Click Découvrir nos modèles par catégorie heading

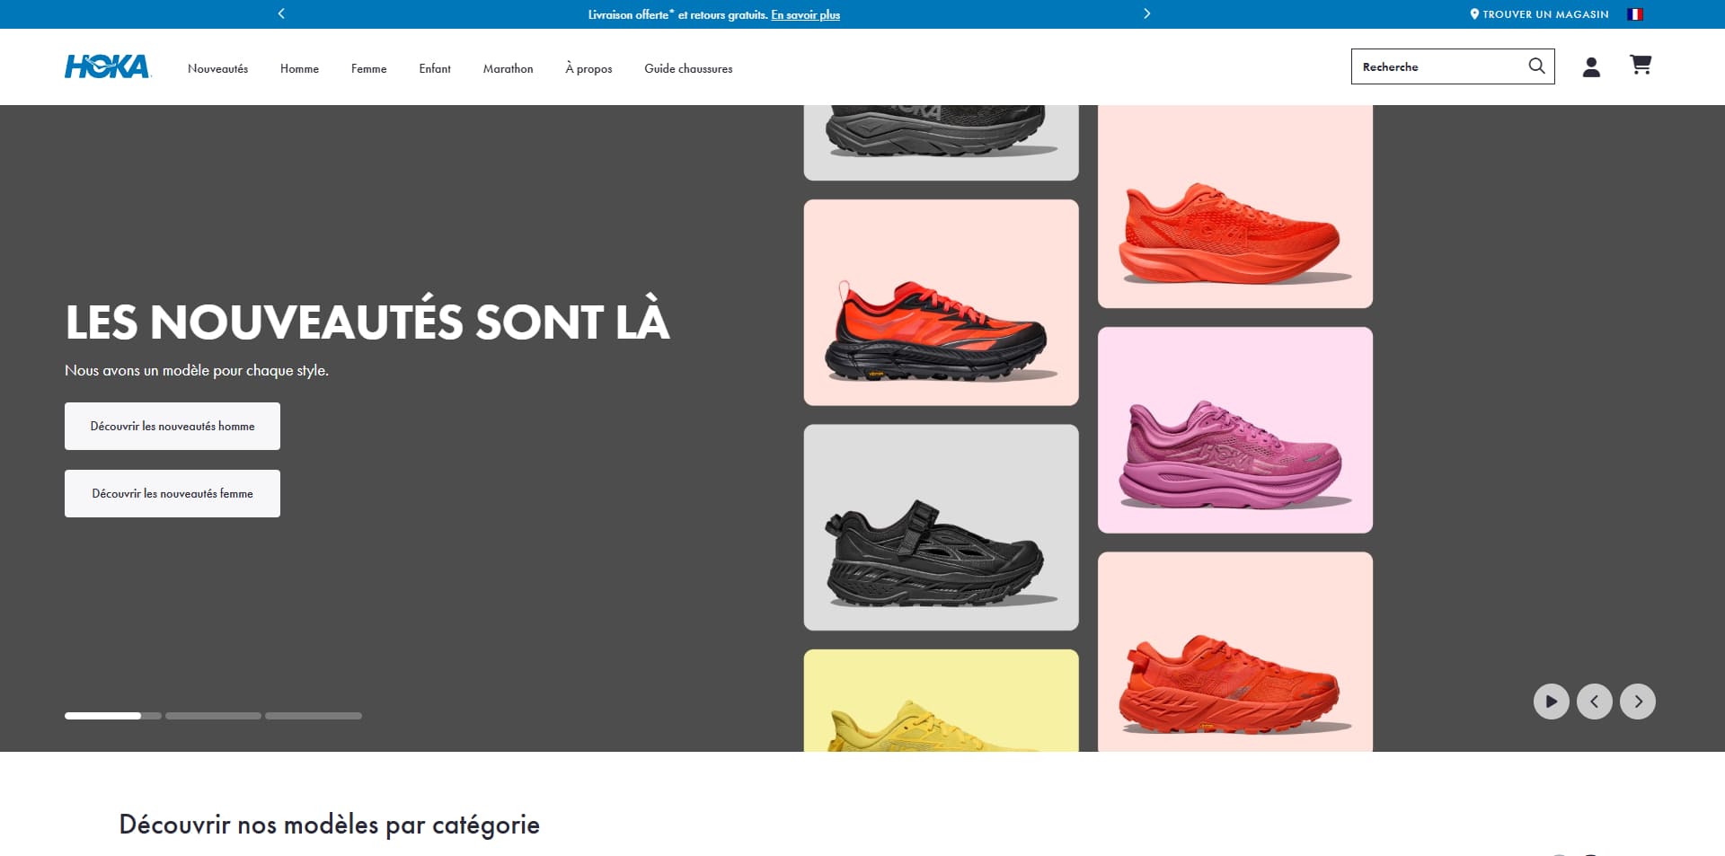330,825
